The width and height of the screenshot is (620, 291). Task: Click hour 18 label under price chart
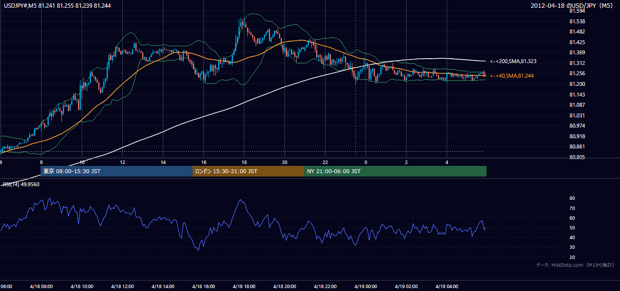tap(244, 162)
